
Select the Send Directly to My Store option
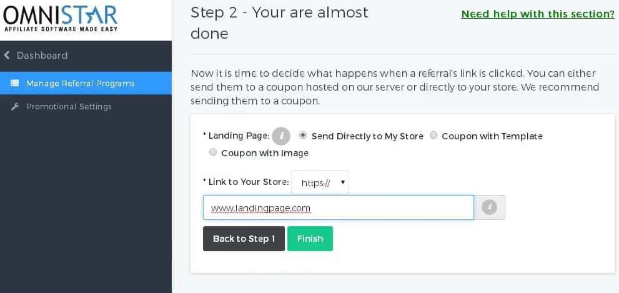(303, 136)
